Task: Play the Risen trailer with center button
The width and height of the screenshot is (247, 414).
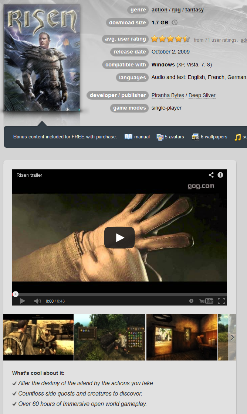Action: tap(119, 238)
